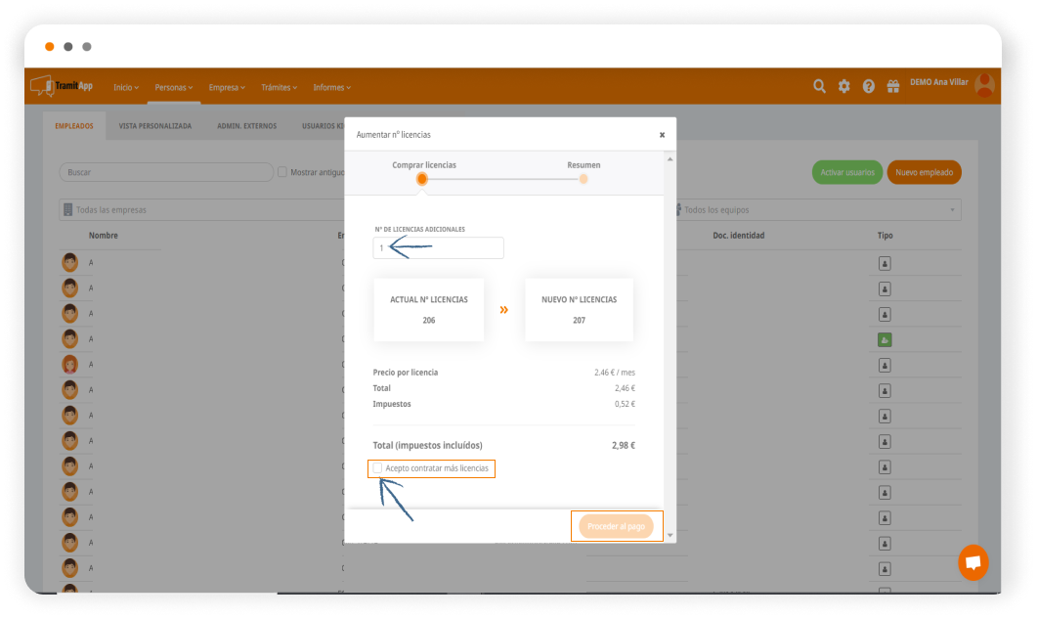Screen dimensions: 1037x619
Task: Expand the Todas las empresas dropdown
Action: coord(195,210)
